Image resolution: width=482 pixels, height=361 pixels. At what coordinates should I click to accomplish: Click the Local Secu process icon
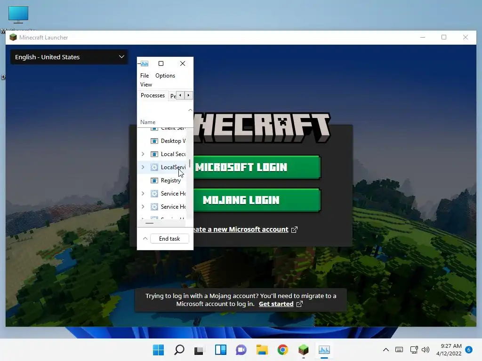(154, 154)
